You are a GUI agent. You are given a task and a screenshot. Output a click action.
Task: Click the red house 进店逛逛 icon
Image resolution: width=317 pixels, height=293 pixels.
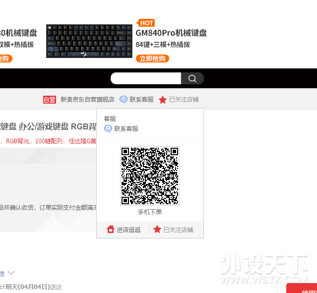click(x=111, y=230)
